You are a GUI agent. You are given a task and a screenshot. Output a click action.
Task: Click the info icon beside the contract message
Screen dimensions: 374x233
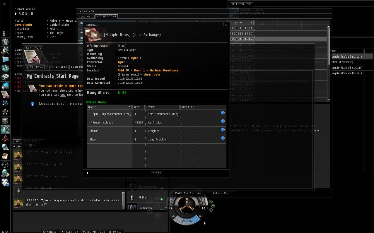click(33, 104)
